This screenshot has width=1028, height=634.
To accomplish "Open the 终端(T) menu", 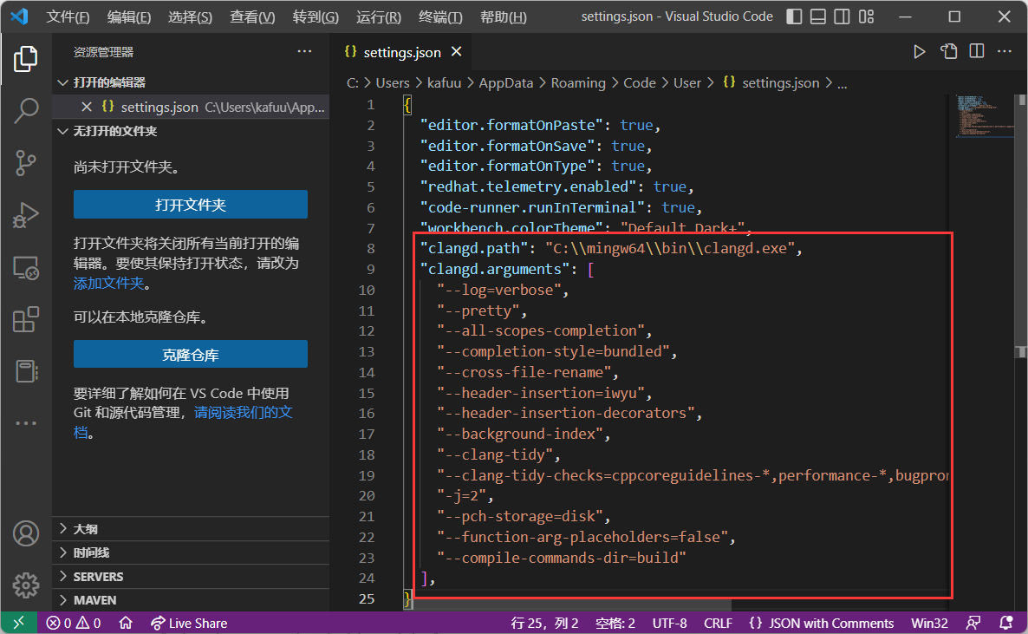I will pos(440,17).
